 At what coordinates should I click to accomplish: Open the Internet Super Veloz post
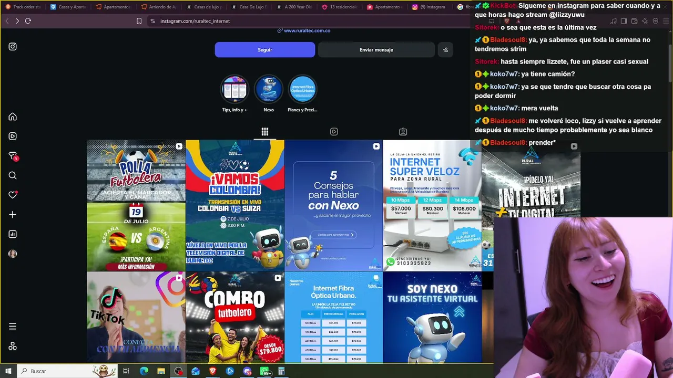[432, 205]
